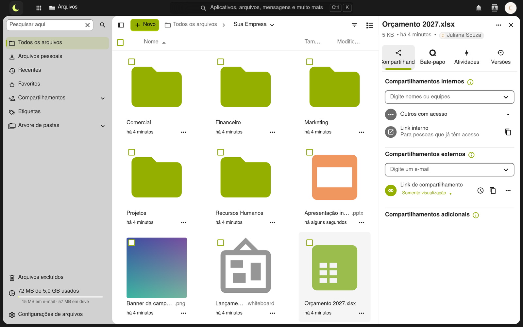This screenshot has width=523, height=327.
Task: Copy the Link de compartilhamento
Action: (493, 191)
